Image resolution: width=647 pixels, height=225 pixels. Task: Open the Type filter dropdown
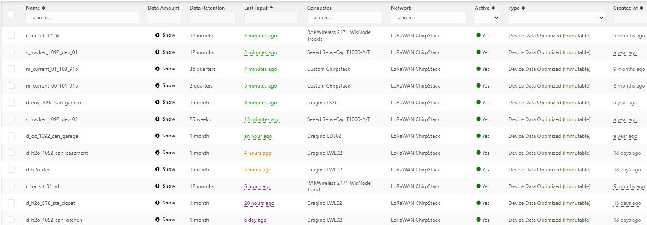[556, 18]
